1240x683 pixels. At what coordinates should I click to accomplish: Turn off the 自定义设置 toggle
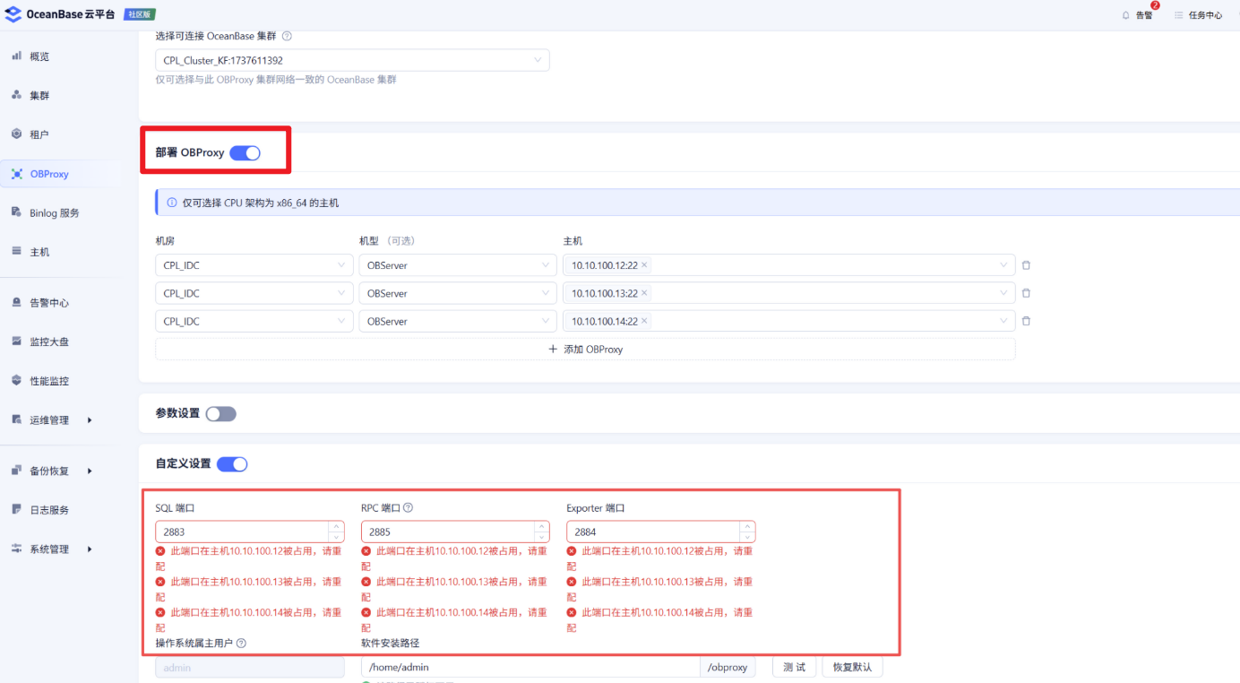point(232,464)
